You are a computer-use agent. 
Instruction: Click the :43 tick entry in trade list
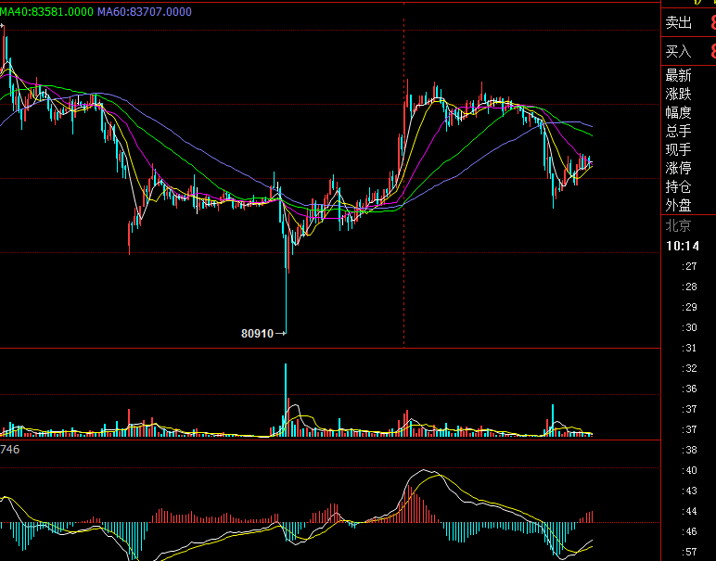[x=689, y=491]
